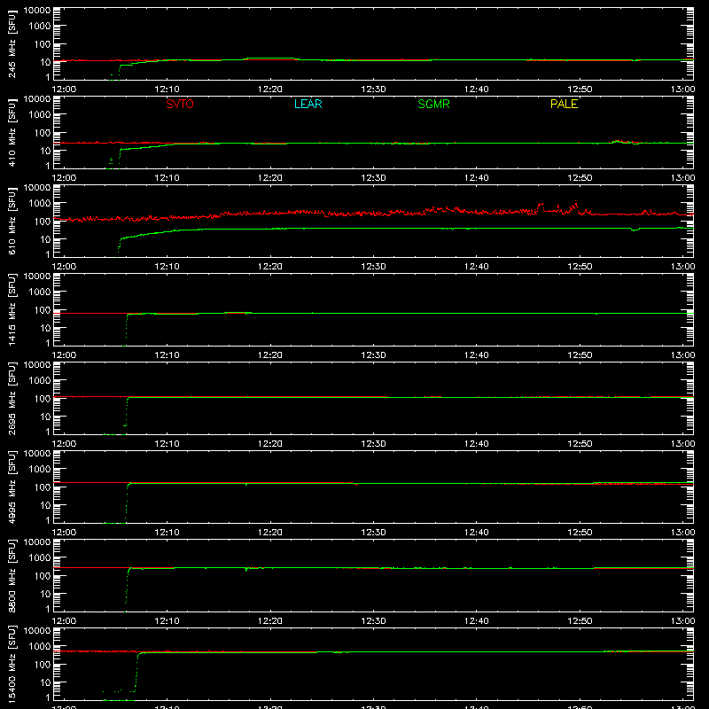Click the 12:30 time label below the 2695 MHz plot
709x709 pixels.
click(x=373, y=444)
